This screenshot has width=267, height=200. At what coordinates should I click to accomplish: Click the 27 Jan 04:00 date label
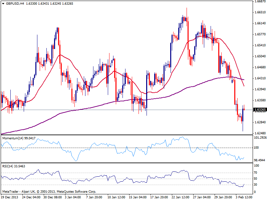(x=202, y=197)
